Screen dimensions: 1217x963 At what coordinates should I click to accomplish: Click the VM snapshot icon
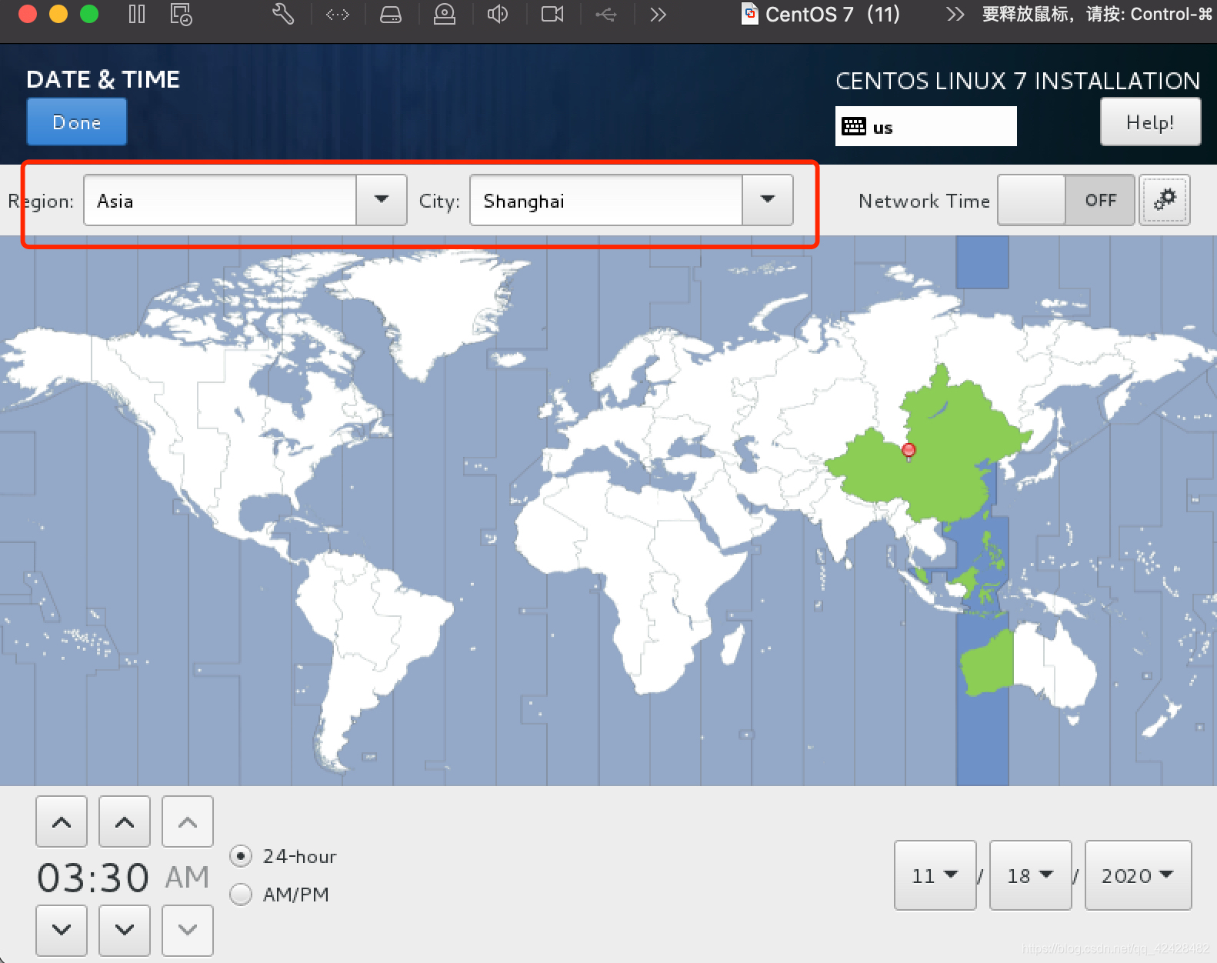pos(181,15)
